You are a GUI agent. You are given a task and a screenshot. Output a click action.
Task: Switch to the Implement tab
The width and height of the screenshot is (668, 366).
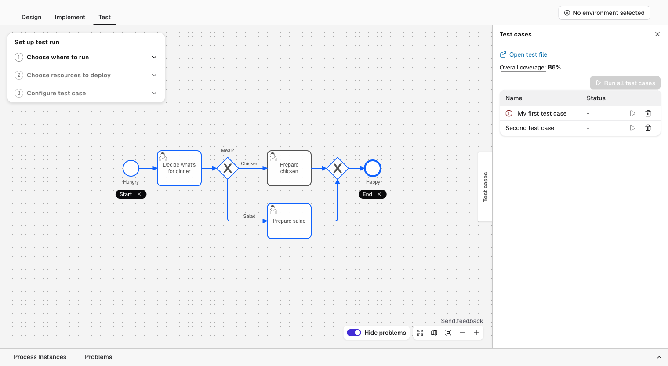(70, 17)
